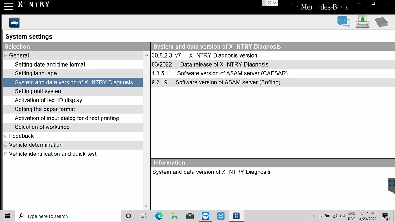
Task: Select Setting date and time format
Action: coord(73,64)
